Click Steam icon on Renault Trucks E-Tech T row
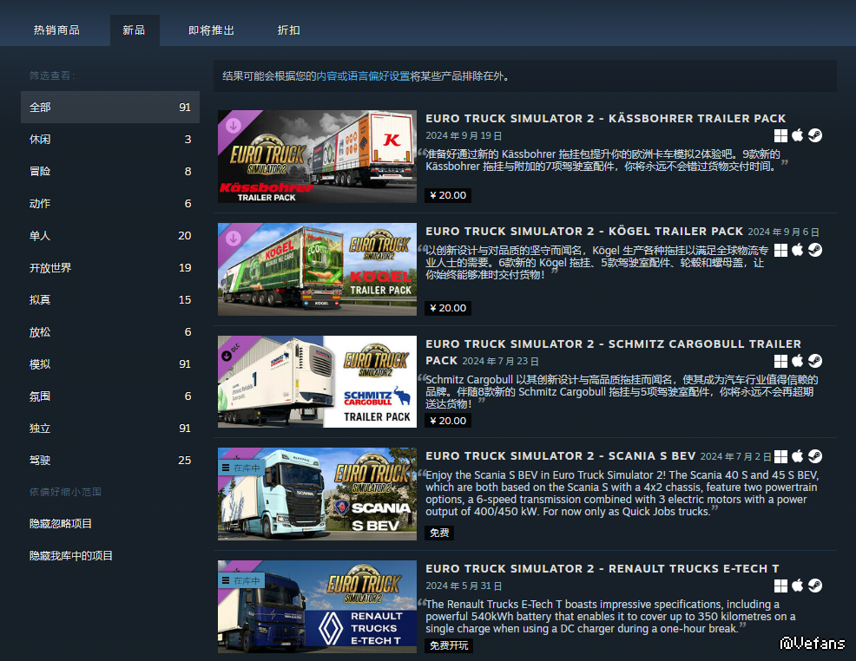856x661 pixels. (814, 586)
